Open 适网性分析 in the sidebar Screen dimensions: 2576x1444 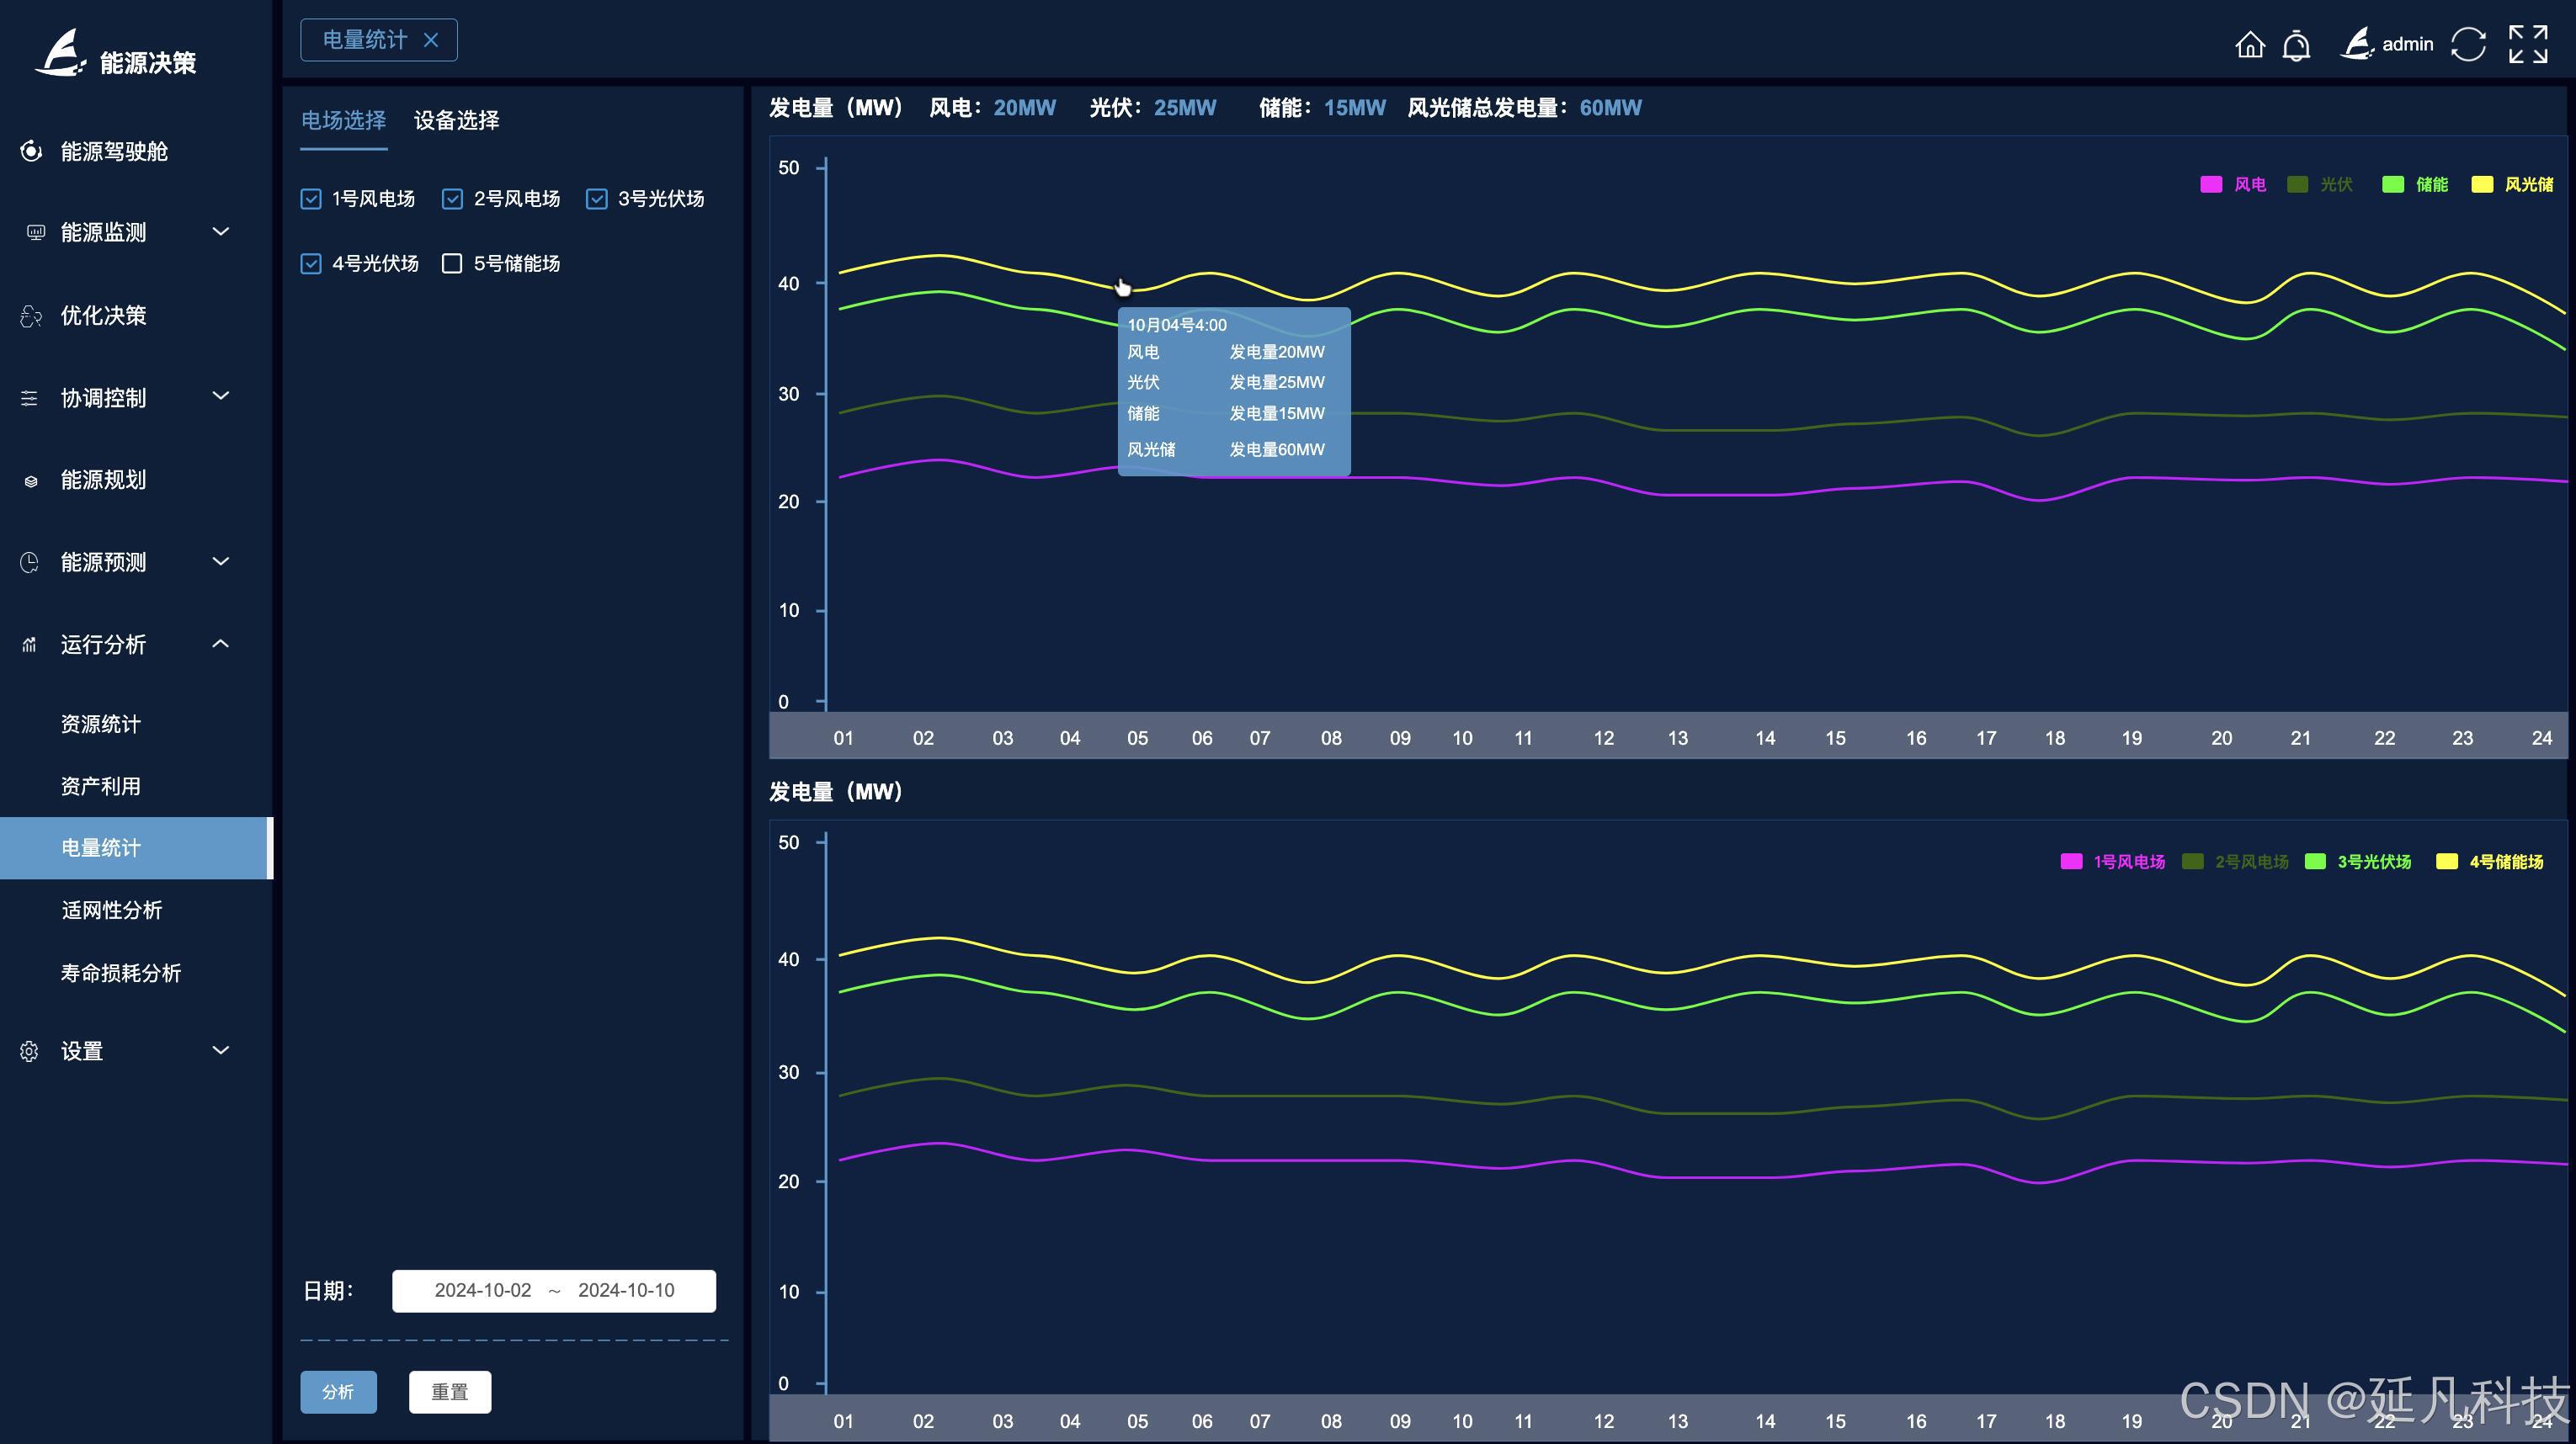coord(111,910)
